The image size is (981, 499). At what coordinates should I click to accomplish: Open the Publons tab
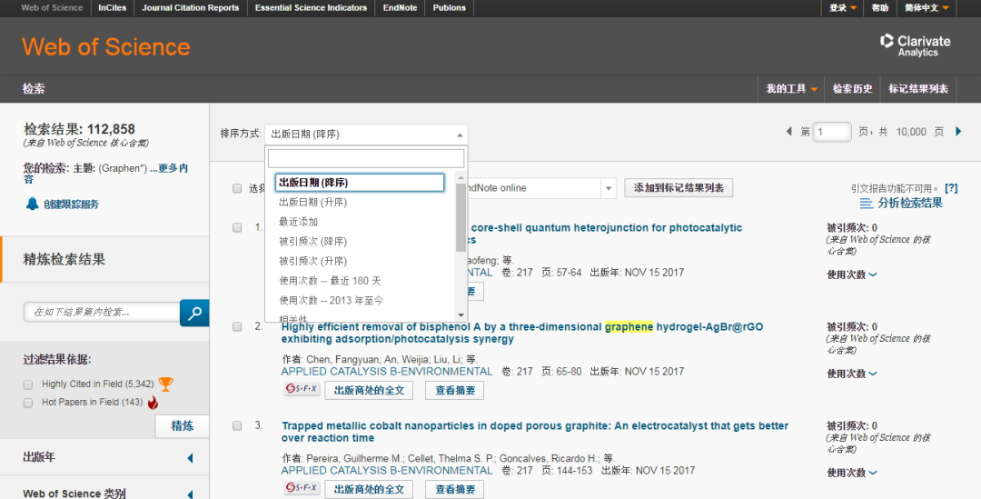click(450, 8)
